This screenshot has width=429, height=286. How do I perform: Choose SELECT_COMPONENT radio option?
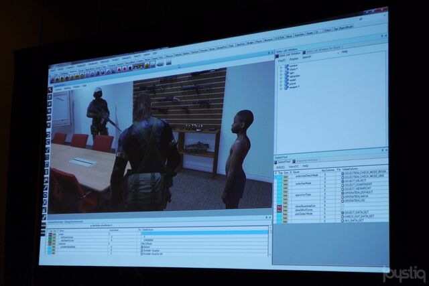coord(343,186)
